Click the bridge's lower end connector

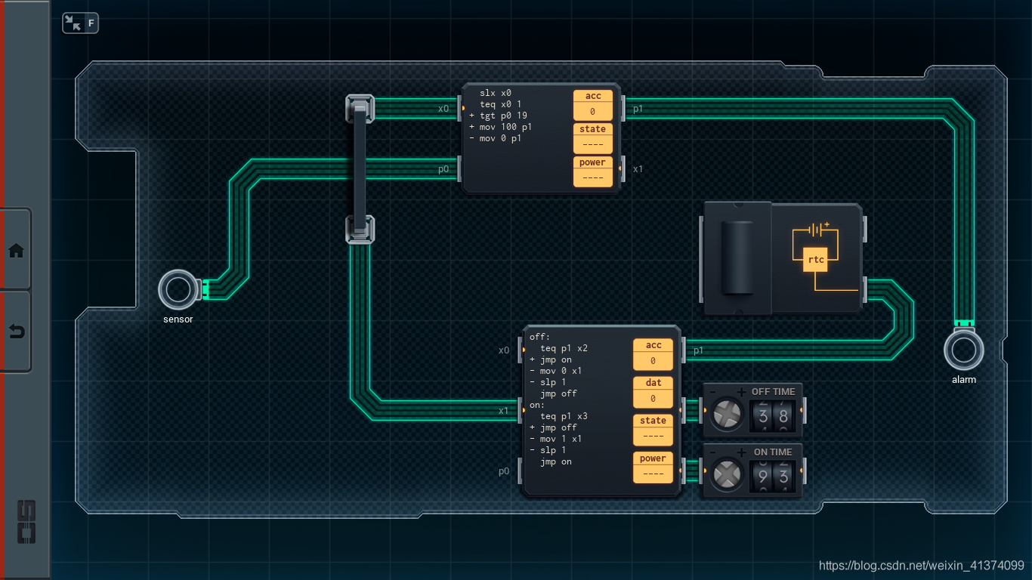360,229
